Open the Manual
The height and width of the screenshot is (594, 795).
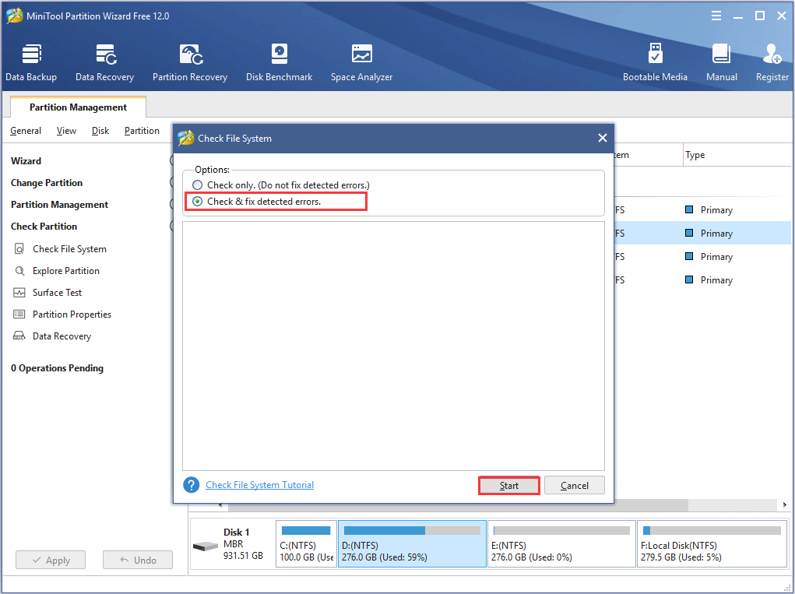pos(722,63)
